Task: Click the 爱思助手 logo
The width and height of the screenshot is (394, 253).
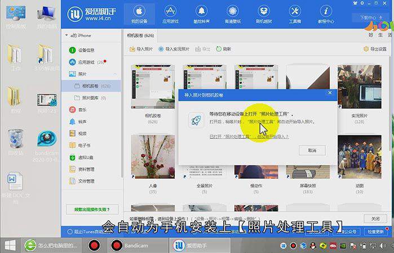Action: tap(92, 14)
